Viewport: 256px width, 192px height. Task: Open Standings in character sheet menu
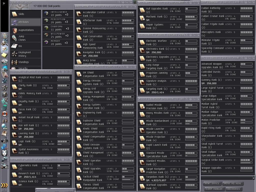pyautogui.click(x=26, y=62)
